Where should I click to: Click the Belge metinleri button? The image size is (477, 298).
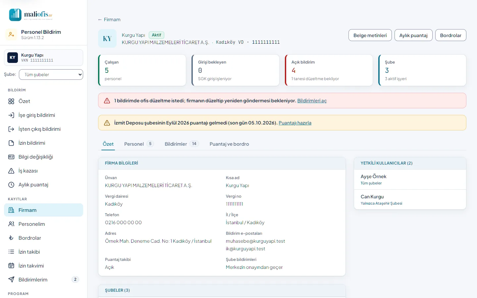[370, 35]
